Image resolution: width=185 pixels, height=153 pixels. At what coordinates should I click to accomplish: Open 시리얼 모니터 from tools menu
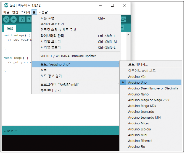point(76,42)
